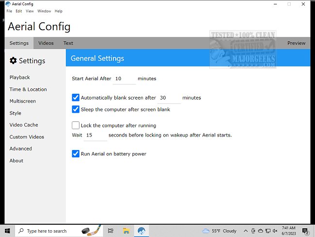The height and width of the screenshot is (237, 315).
Task: Click the update tray icon left of the cloud
Action: [x=253, y=231]
